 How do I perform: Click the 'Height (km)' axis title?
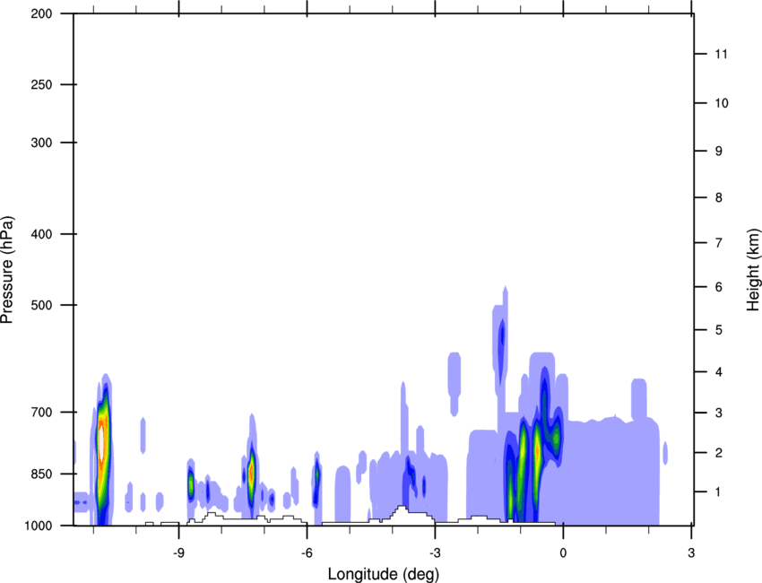(753, 269)
